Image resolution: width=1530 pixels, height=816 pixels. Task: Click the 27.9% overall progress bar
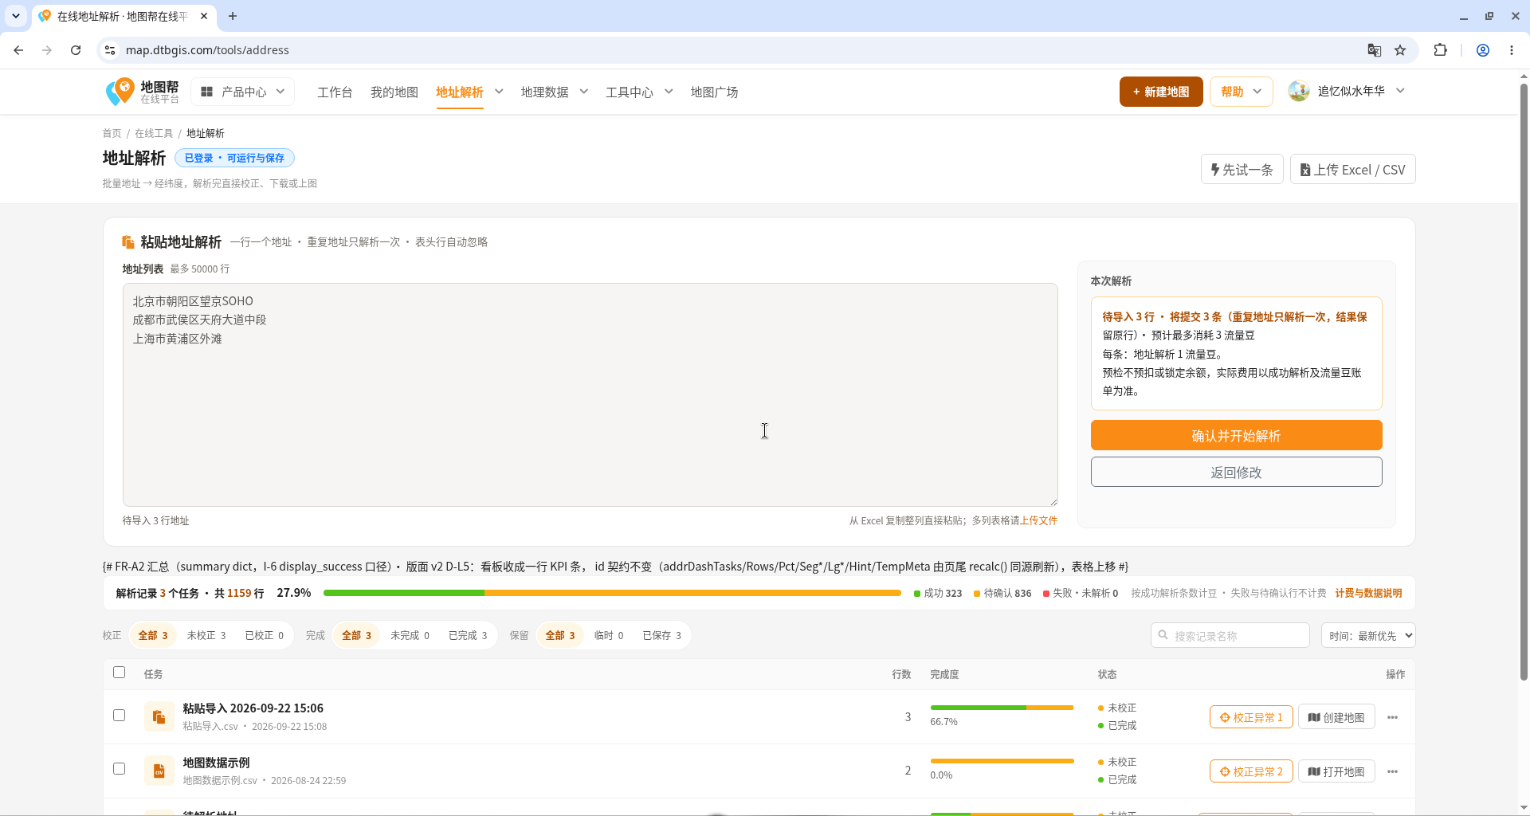pos(612,593)
